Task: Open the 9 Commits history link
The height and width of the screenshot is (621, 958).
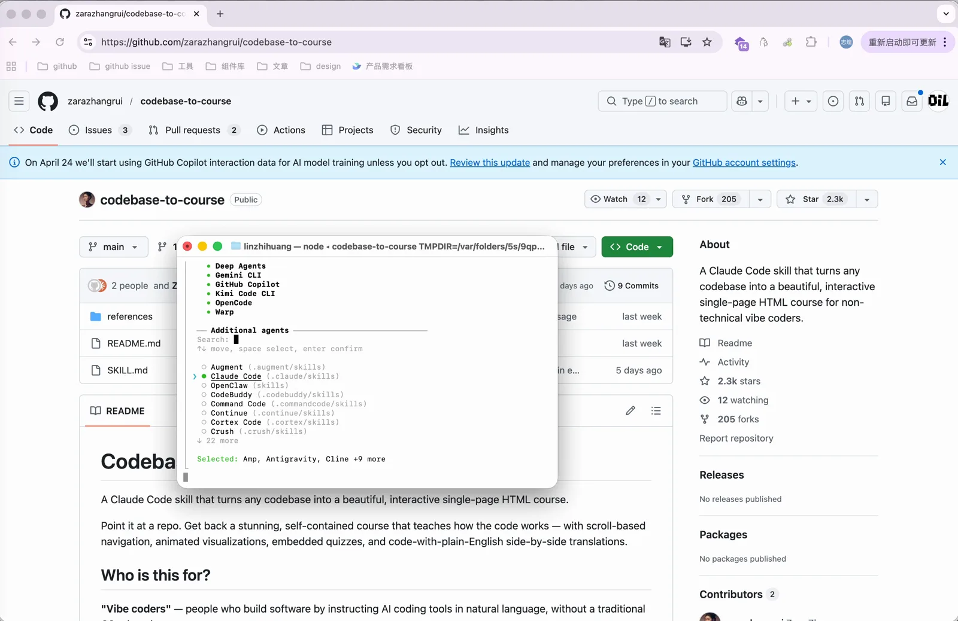Action: (x=632, y=286)
